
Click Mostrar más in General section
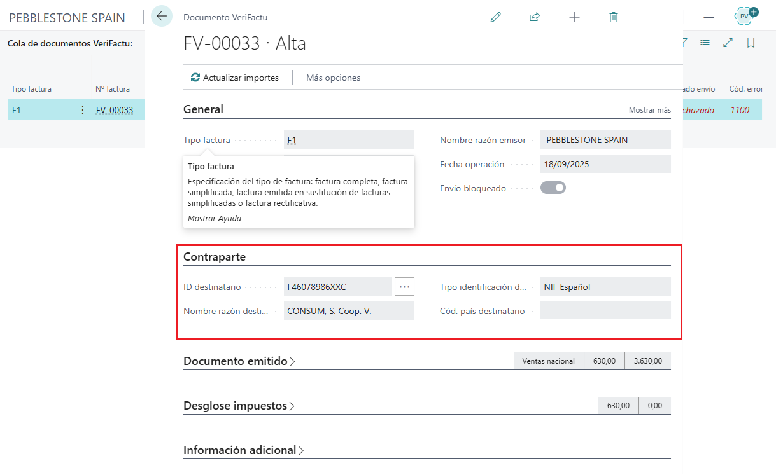(649, 110)
